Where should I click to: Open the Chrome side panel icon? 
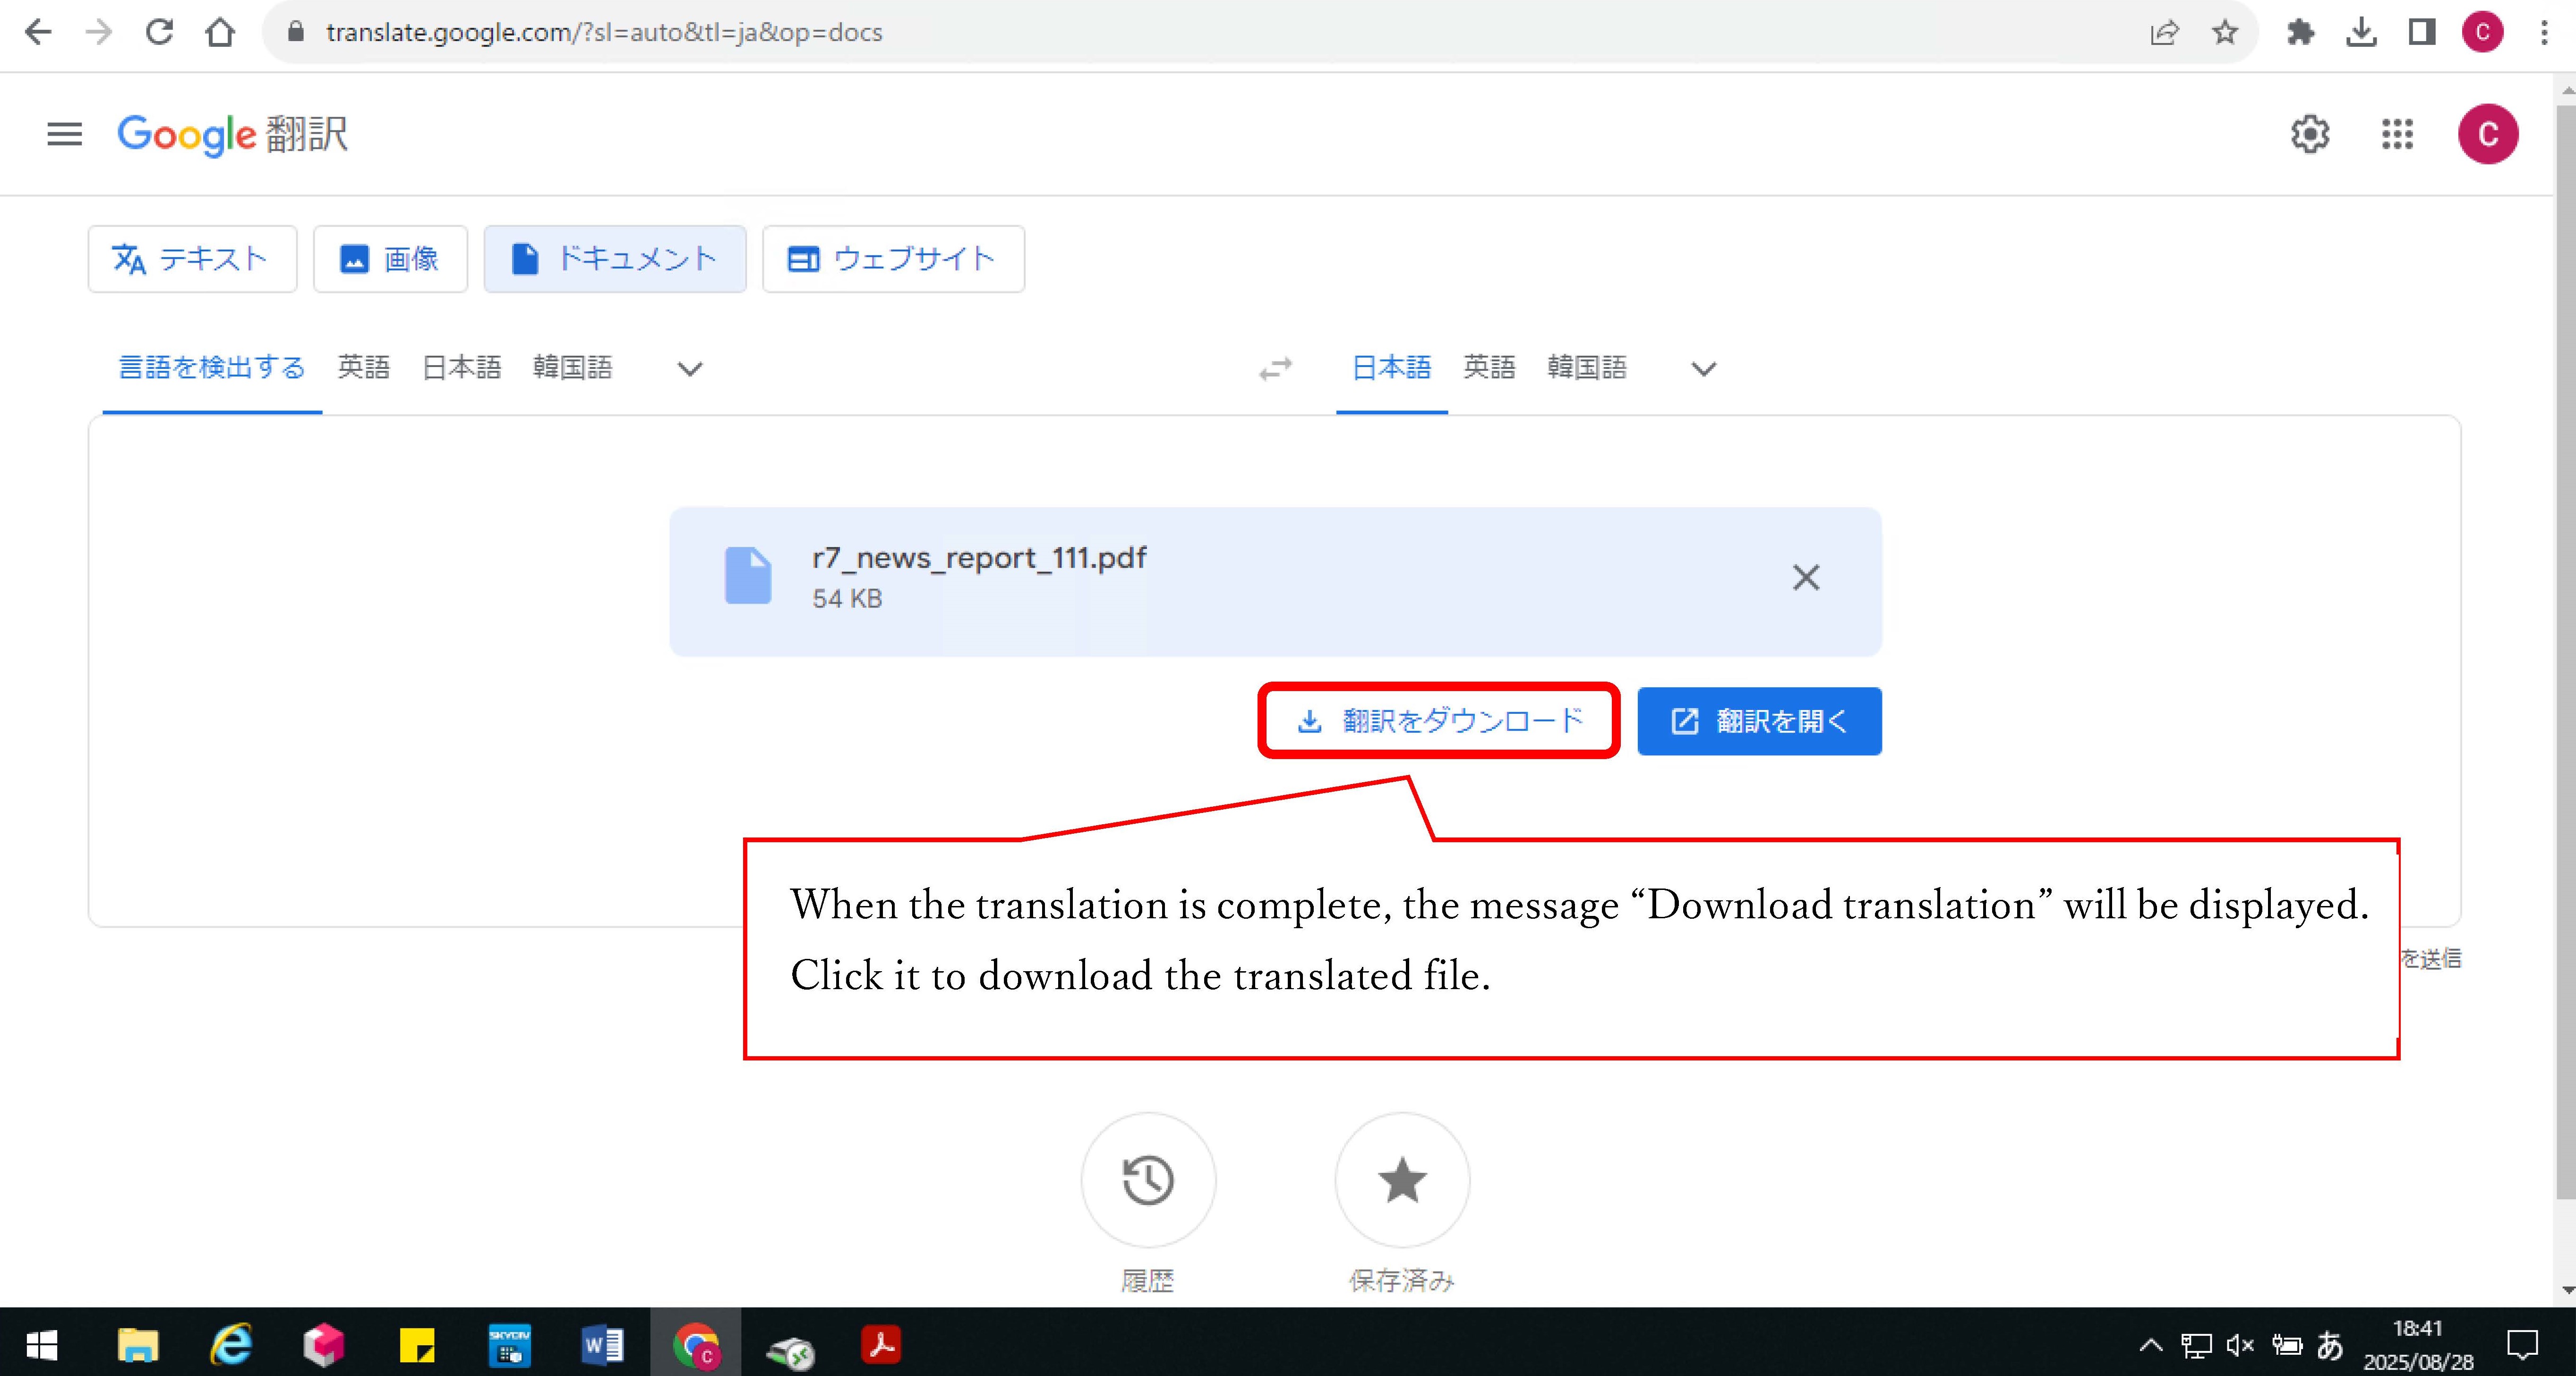(2421, 32)
